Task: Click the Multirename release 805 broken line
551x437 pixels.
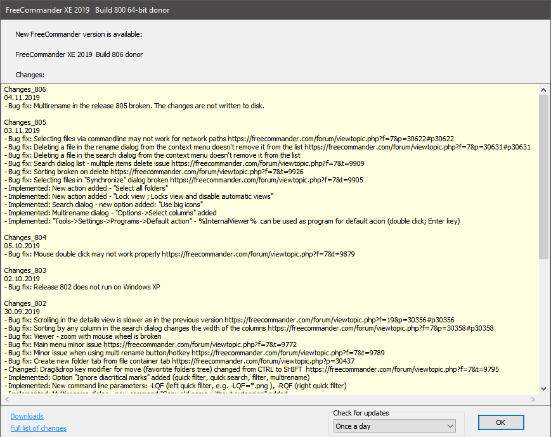Action: pos(134,106)
